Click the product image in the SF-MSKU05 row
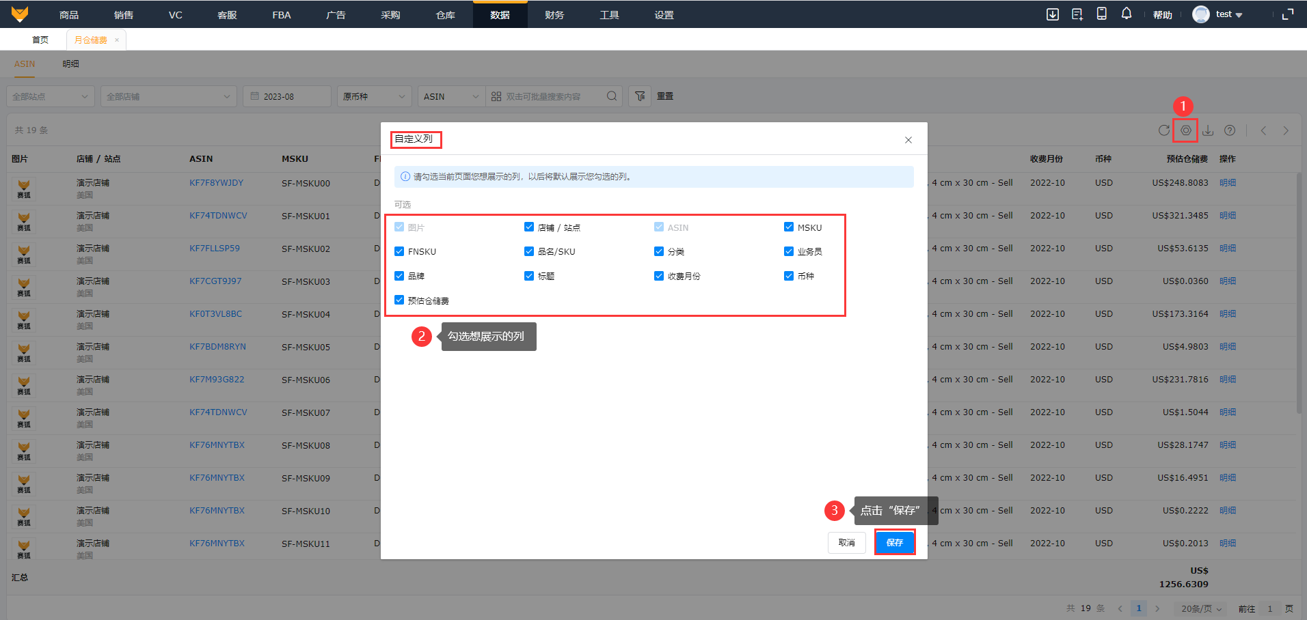Screen dimensions: 1307x620 tap(24, 352)
